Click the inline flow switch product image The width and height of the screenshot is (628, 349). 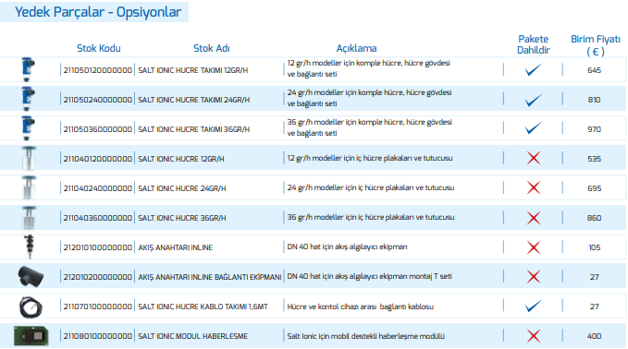pos(29,247)
